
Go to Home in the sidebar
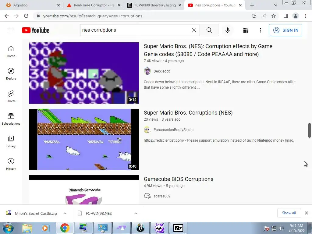tap(11, 51)
